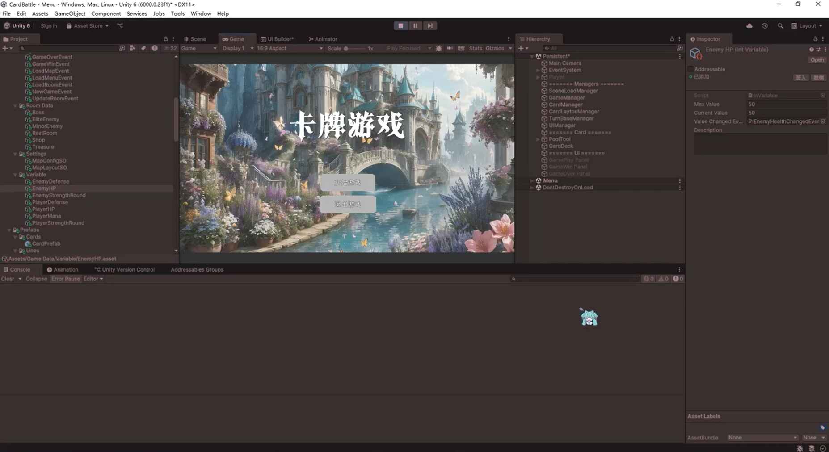The width and height of the screenshot is (829, 452).
Task: Open the undo history icon
Action: pos(765,26)
